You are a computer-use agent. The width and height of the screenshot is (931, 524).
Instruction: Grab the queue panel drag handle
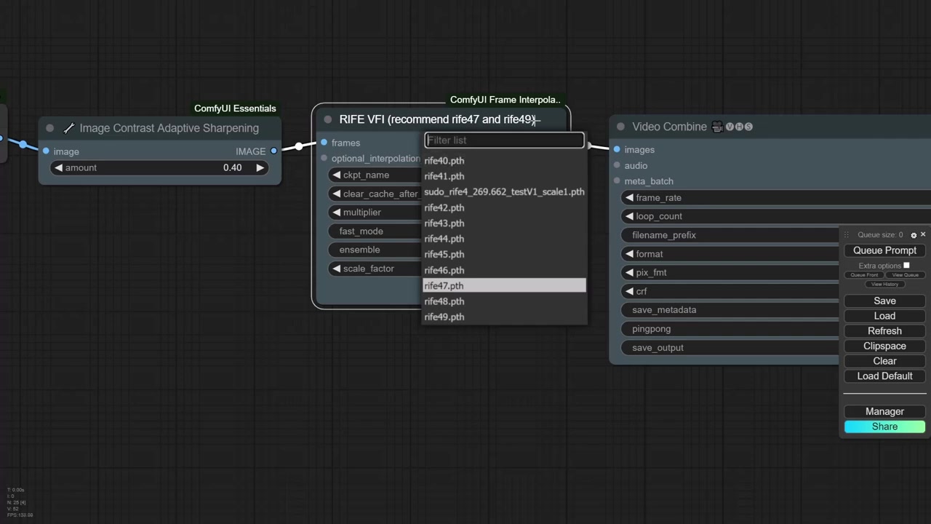tap(846, 235)
